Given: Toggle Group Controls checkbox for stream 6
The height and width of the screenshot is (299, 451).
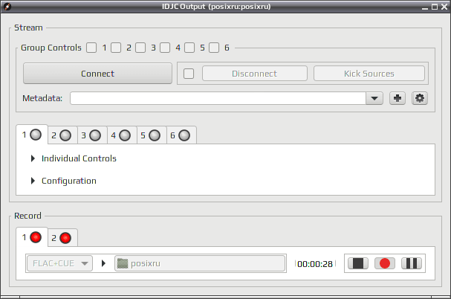Looking at the screenshot, I should click(214, 48).
